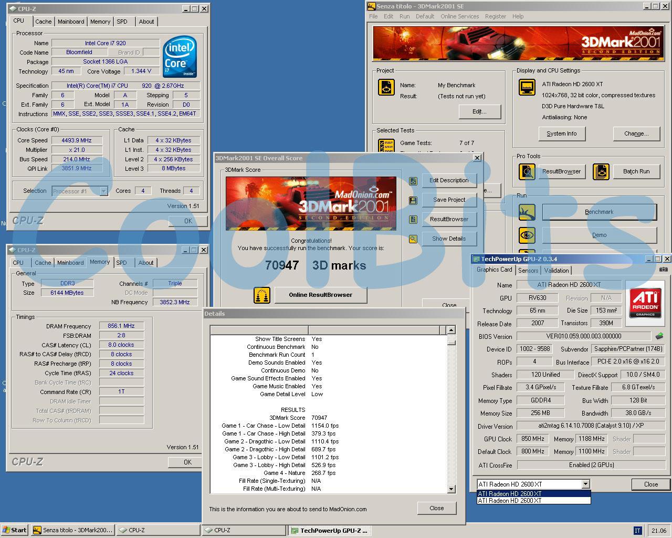This screenshot has height=538, width=672.
Task: Switch to TechPowerUp GPU-Z taskbar item
Action: coord(330,531)
